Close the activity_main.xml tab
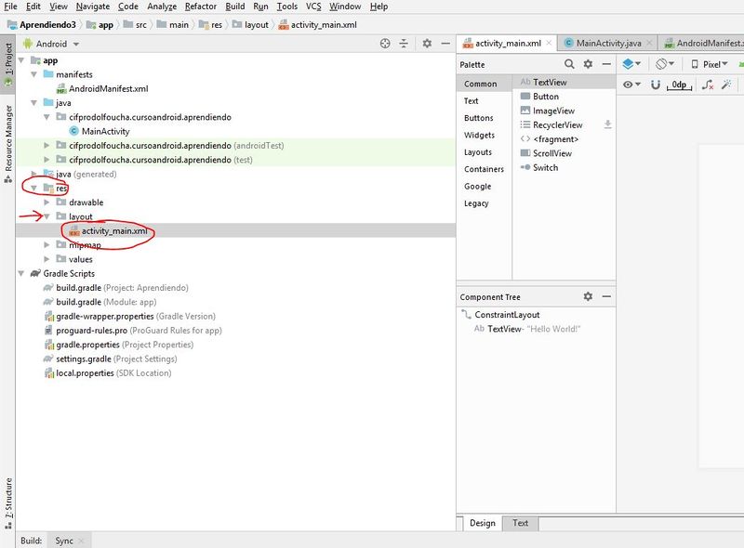The width and height of the screenshot is (744, 548). point(549,43)
